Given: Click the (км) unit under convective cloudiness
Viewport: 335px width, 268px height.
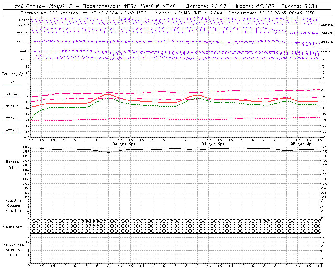Looking at the screenshot, I should [x=13, y=255].
